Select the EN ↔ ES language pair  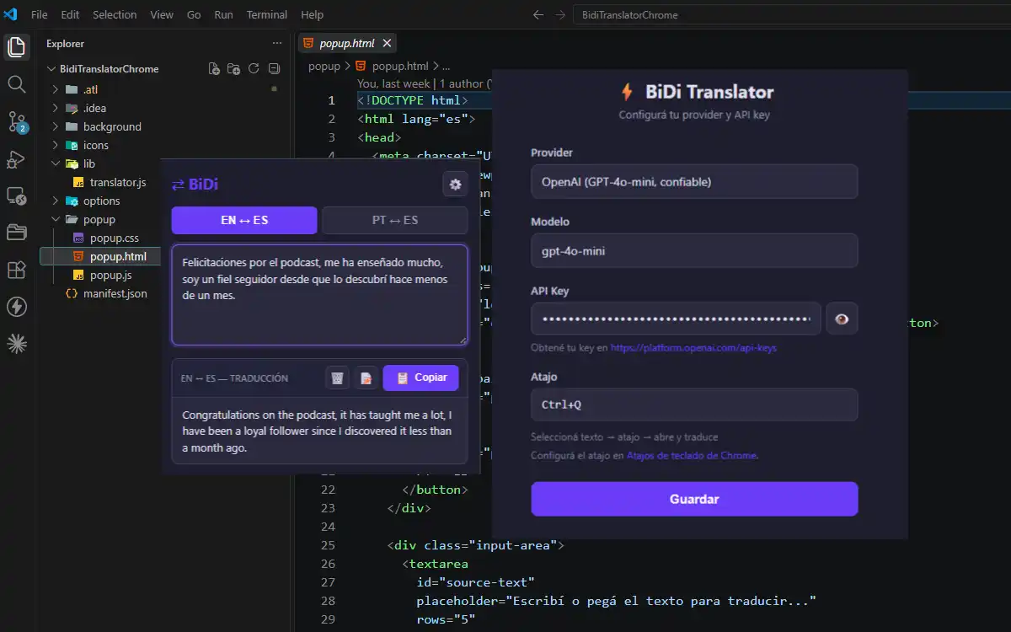click(x=244, y=220)
